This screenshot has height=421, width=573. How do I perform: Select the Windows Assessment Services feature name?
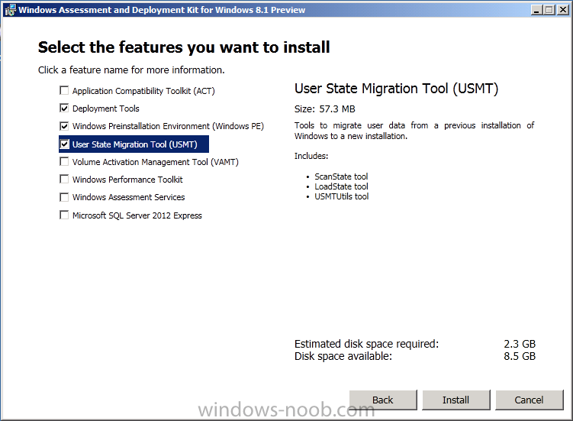click(128, 197)
